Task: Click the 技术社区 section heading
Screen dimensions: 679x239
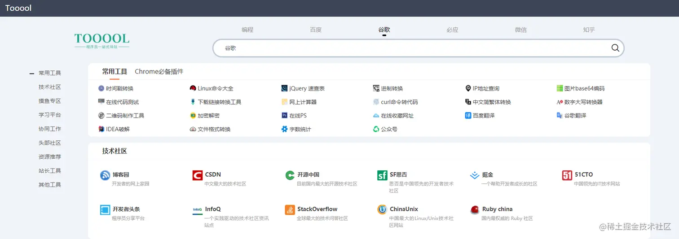Action: pos(115,151)
